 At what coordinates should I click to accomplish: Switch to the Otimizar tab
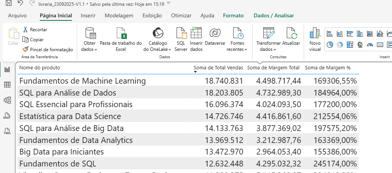pos(181,15)
